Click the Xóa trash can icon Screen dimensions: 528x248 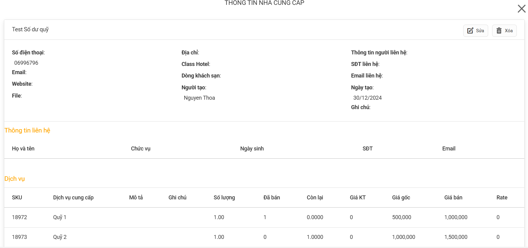click(x=499, y=31)
